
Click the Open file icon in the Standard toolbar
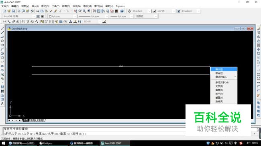coord(9,11)
